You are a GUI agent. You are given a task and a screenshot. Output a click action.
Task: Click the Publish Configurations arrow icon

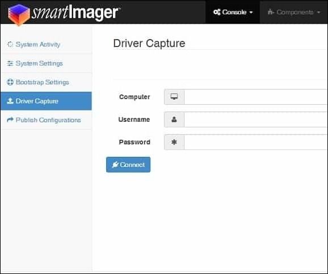(x=10, y=120)
